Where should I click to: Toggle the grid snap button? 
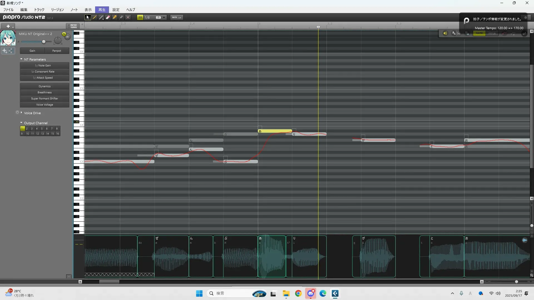(x=140, y=17)
